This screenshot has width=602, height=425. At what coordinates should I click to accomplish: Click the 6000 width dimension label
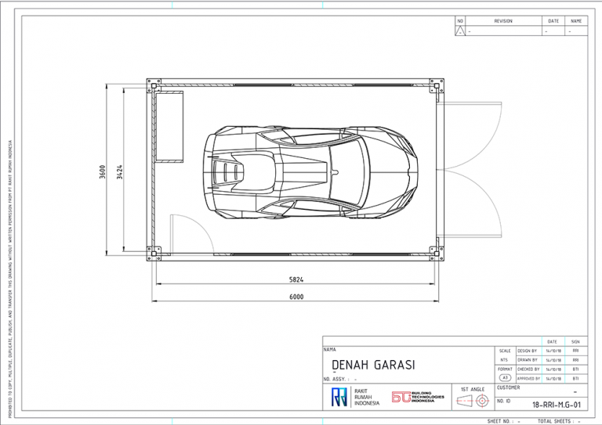coord(296,297)
